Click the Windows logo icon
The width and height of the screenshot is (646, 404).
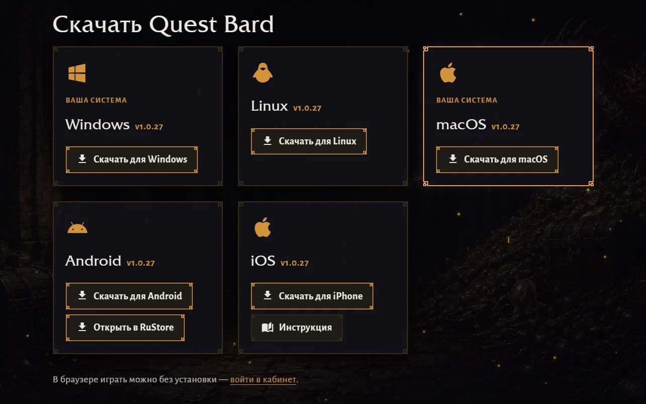click(77, 73)
